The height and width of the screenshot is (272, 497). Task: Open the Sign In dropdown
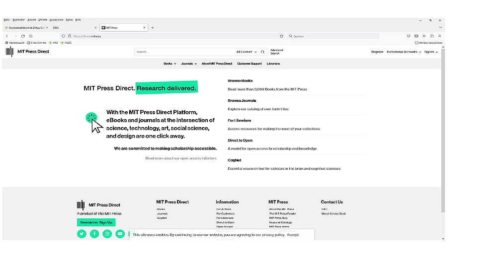point(431,52)
